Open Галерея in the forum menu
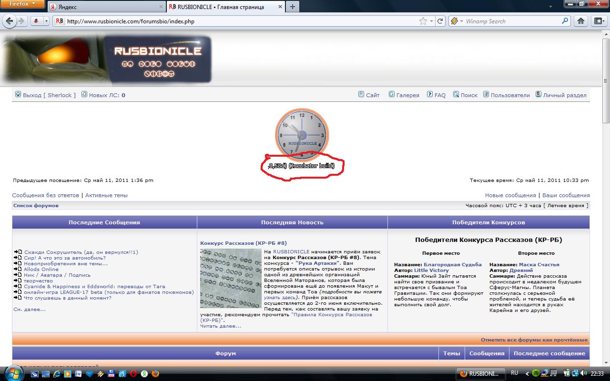610x381 pixels. [x=404, y=95]
